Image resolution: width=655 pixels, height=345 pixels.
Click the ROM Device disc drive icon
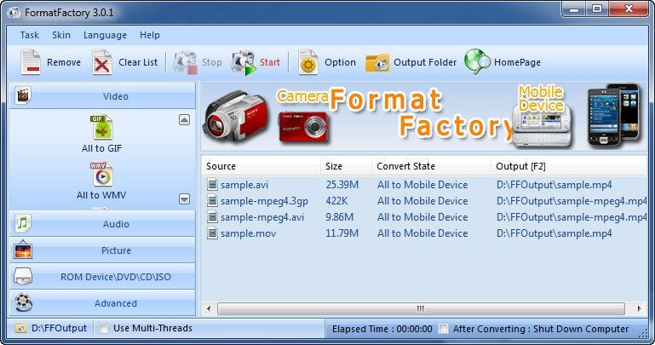pyautogui.click(x=22, y=276)
